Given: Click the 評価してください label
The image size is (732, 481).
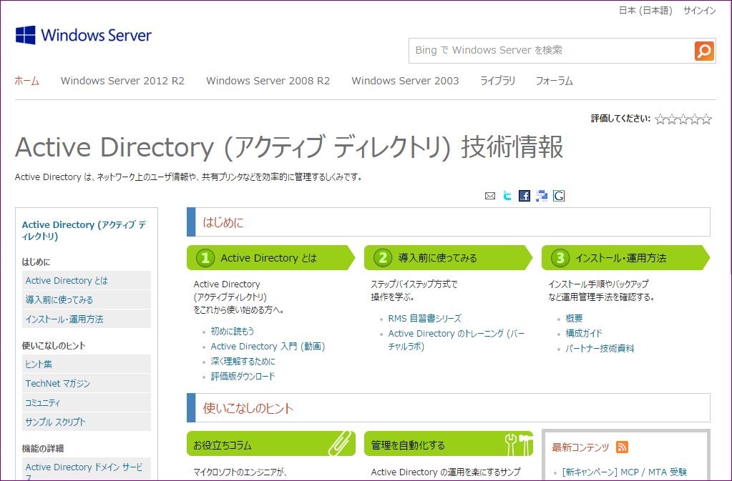Looking at the screenshot, I should (x=620, y=119).
